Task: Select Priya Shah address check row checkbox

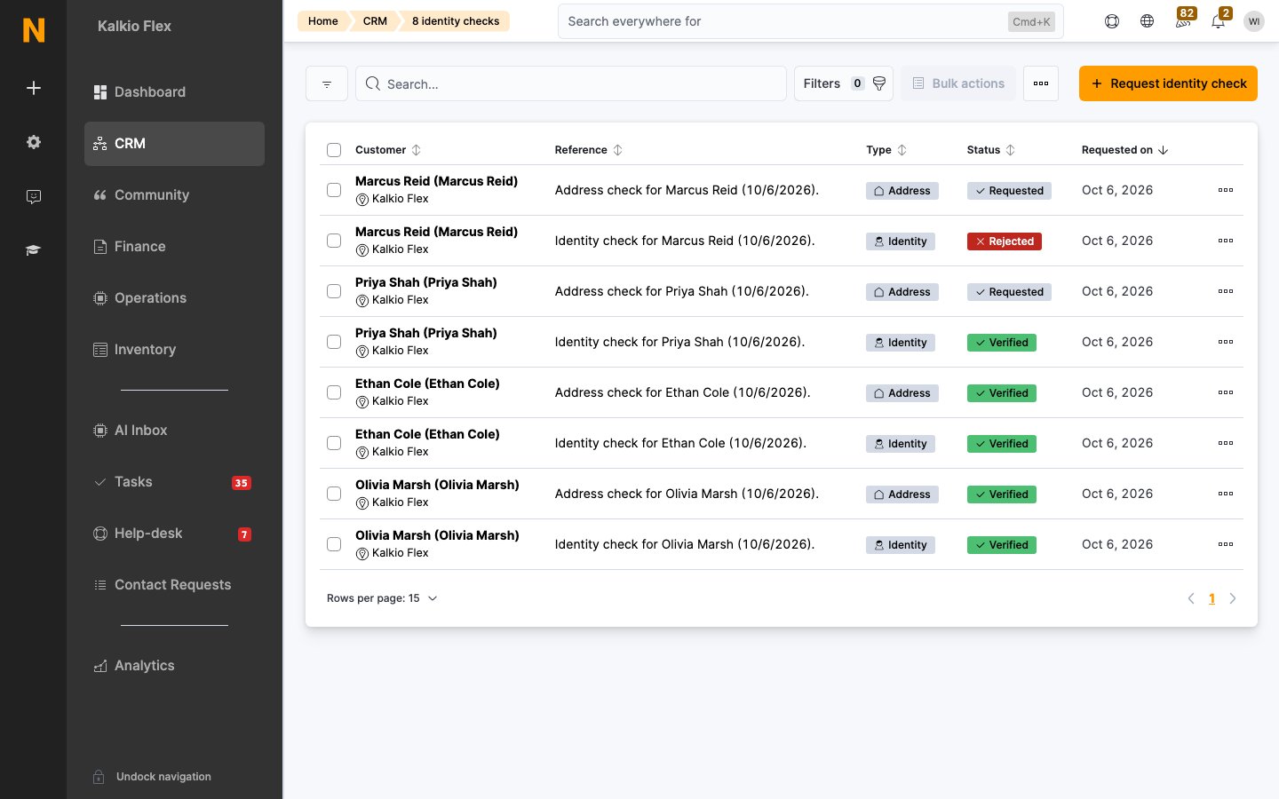Action: [x=334, y=291]
